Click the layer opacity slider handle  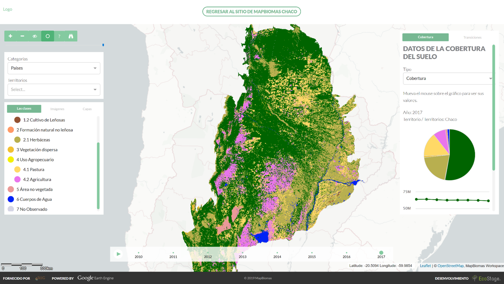pos(103,45)
